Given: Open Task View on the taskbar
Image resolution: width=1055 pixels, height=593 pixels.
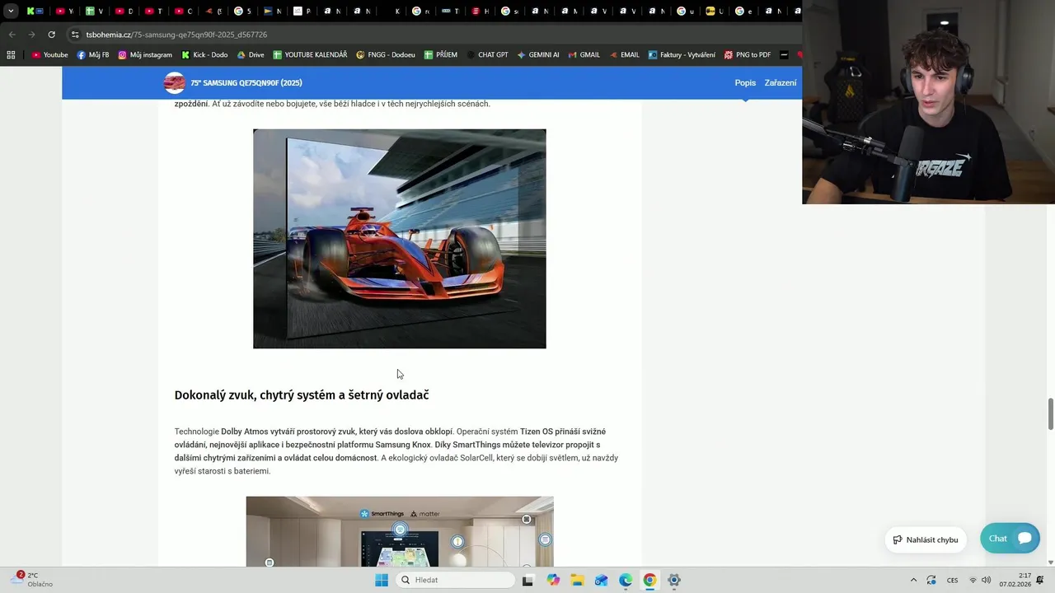Looking at the screenshot, I should (527, 580).
